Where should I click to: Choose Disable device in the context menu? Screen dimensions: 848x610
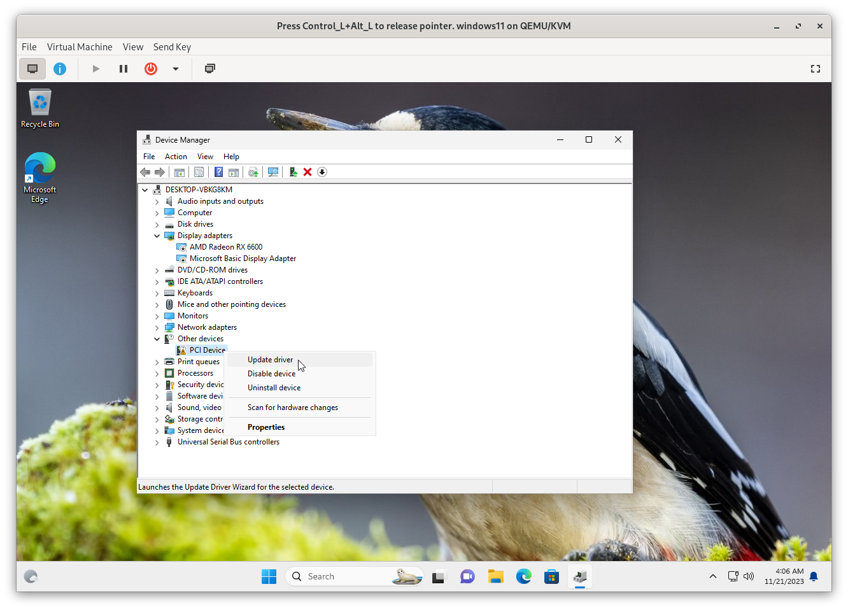pos(300,374)
